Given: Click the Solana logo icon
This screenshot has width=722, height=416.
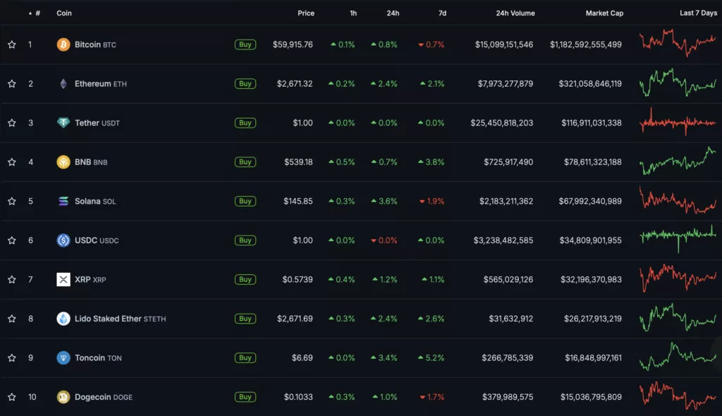Looking at the screenshot, I should point(63,201).
